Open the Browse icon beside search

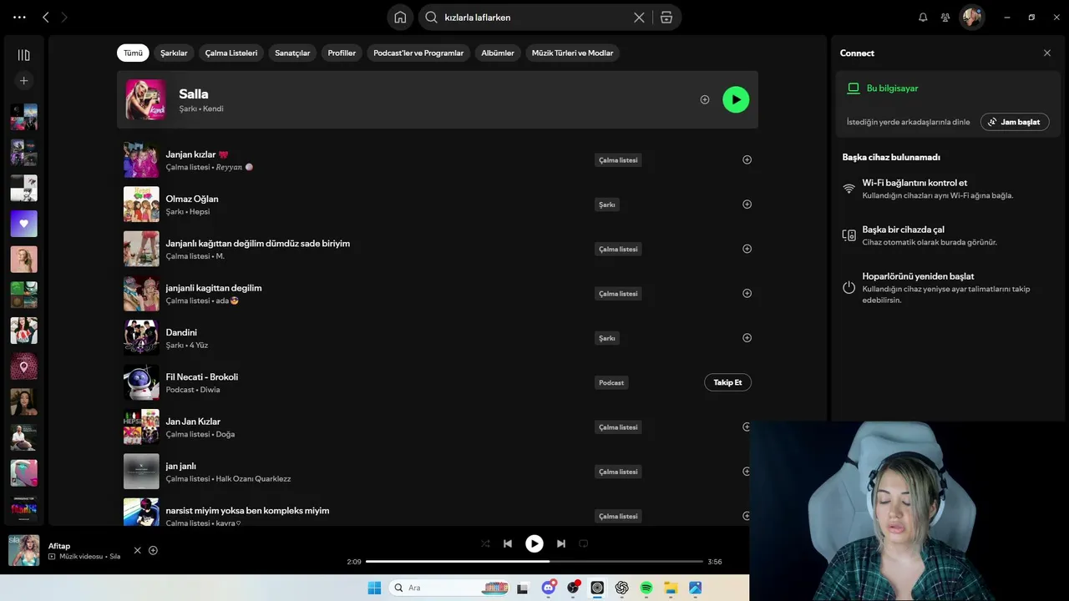pos(666,17)
